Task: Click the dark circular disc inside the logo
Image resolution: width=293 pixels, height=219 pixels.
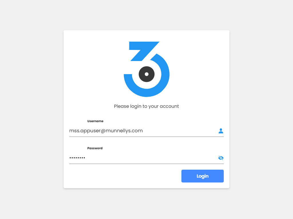Action: click(x=146, y=74)
